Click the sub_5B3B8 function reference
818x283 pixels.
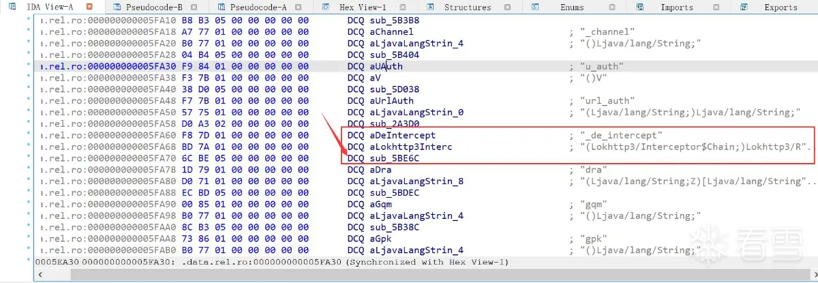(x=394, y=20)
